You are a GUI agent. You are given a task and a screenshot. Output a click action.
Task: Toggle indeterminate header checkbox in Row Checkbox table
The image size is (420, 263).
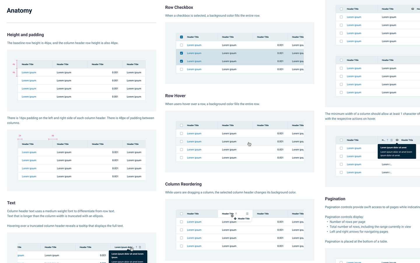(x=181, y=37)
